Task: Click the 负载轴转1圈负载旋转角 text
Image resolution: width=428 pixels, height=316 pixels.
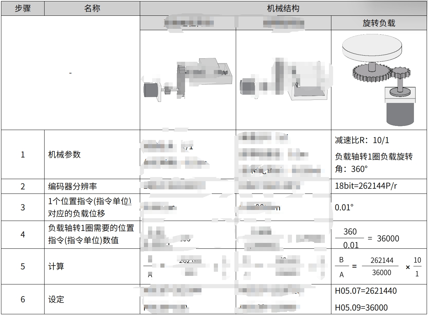Action: pyautogui.click(x=374, y=163)
